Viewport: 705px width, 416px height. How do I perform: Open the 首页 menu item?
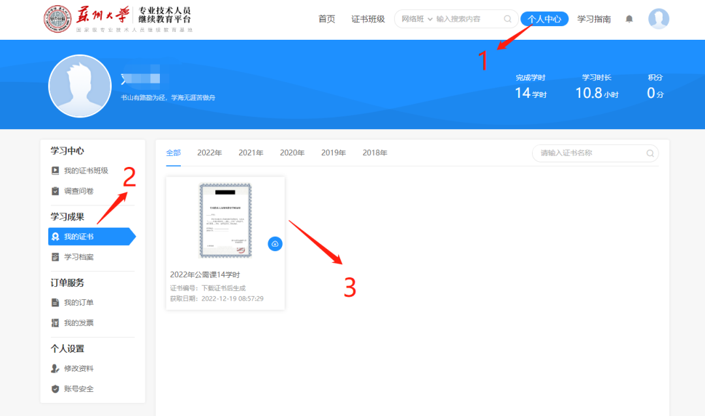pyautogui.click(x=326, y=19)
